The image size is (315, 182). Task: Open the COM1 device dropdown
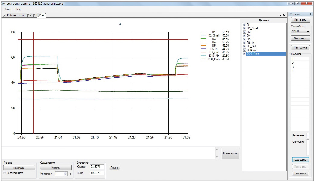pyautogui.click(x=300, y=32)
